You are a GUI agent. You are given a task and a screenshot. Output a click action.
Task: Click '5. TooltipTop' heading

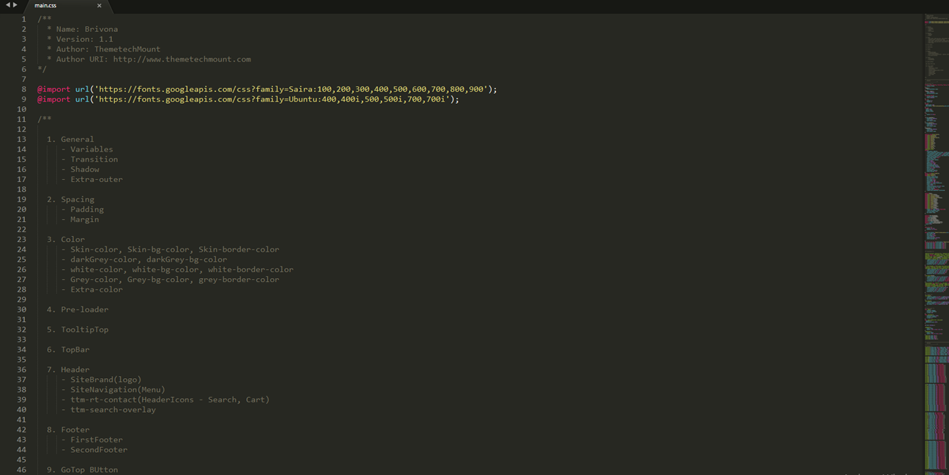click(x=78, y=330)
